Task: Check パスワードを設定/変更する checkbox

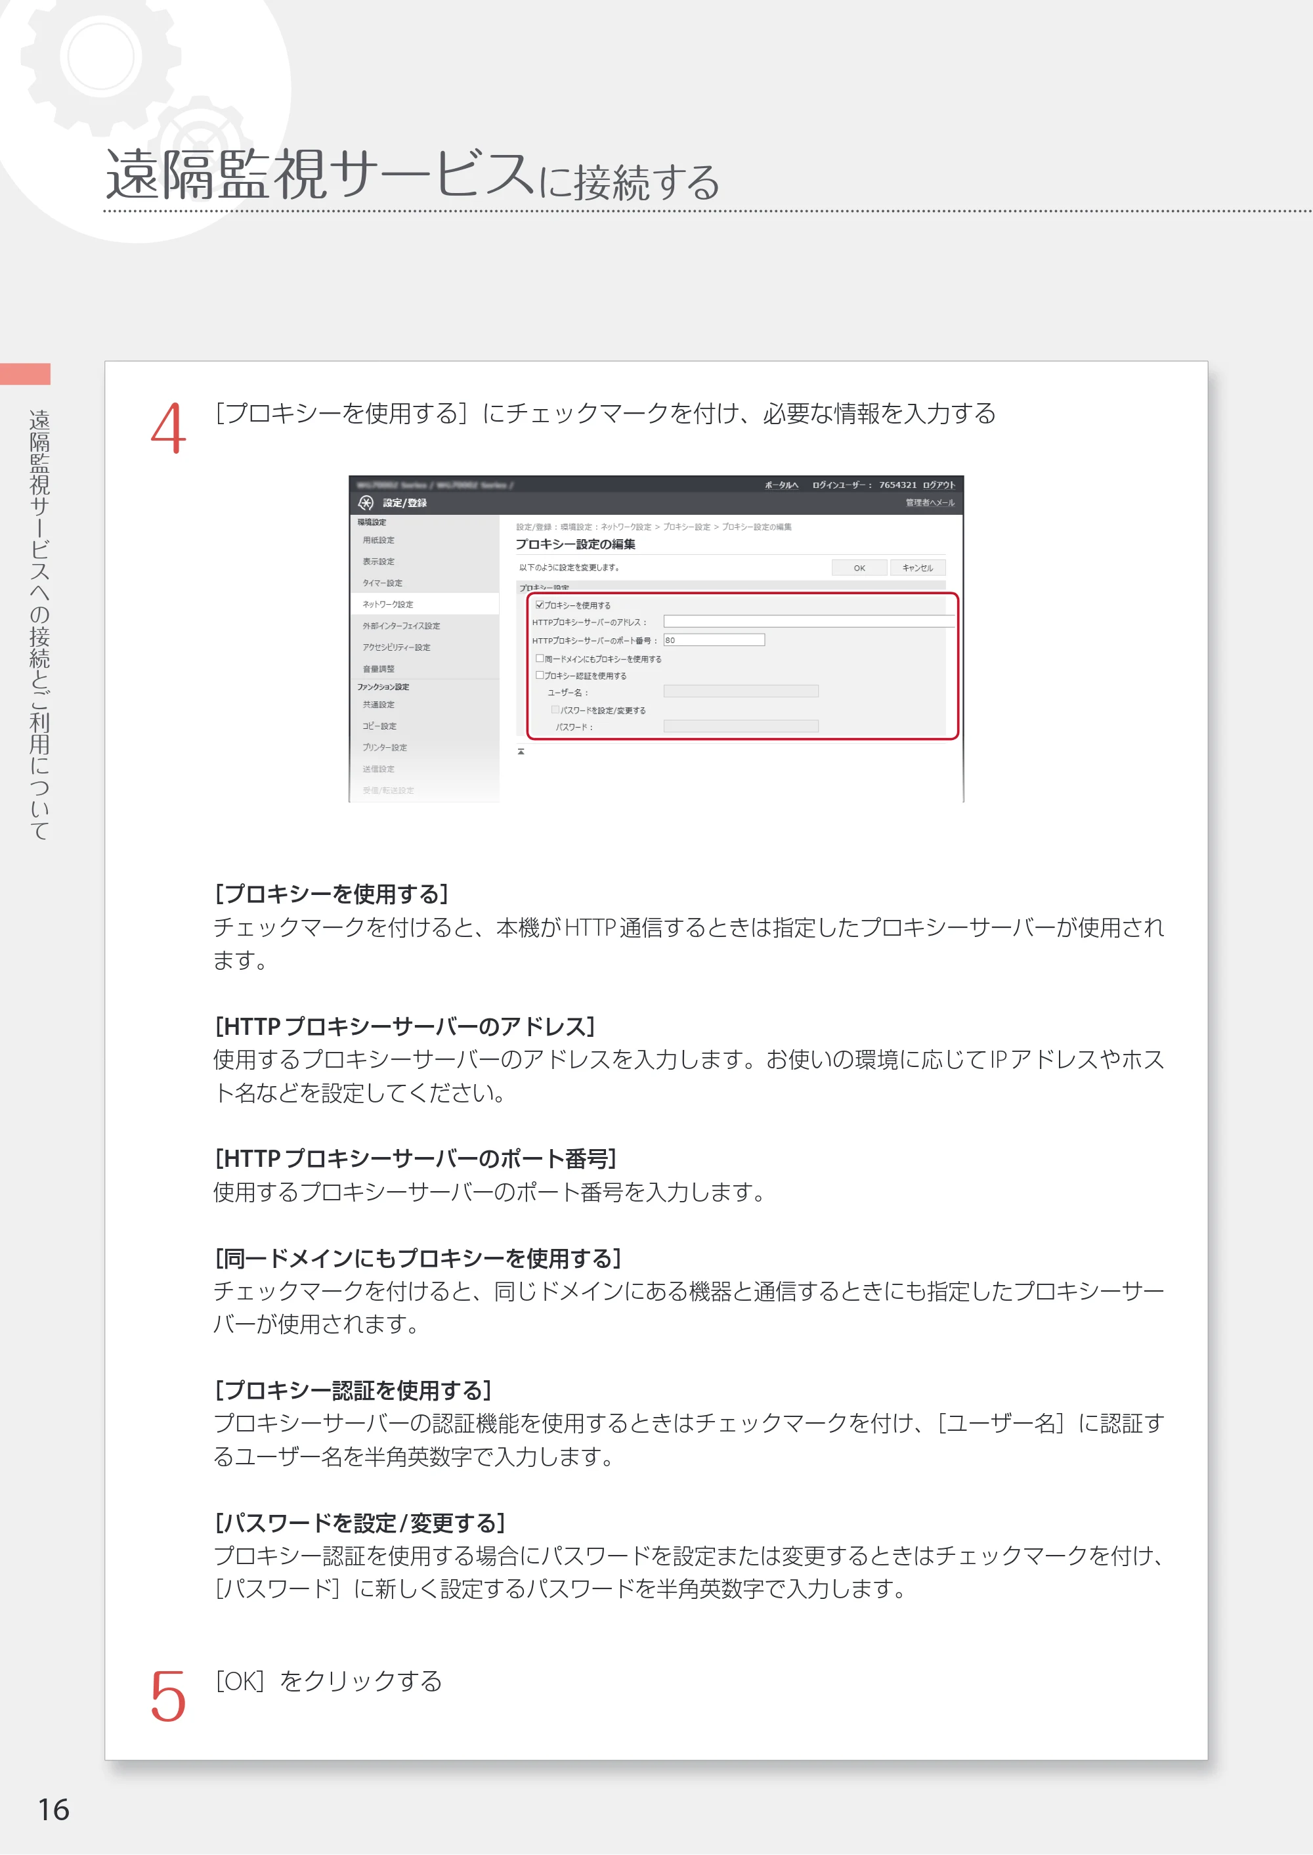Action: 555,710
